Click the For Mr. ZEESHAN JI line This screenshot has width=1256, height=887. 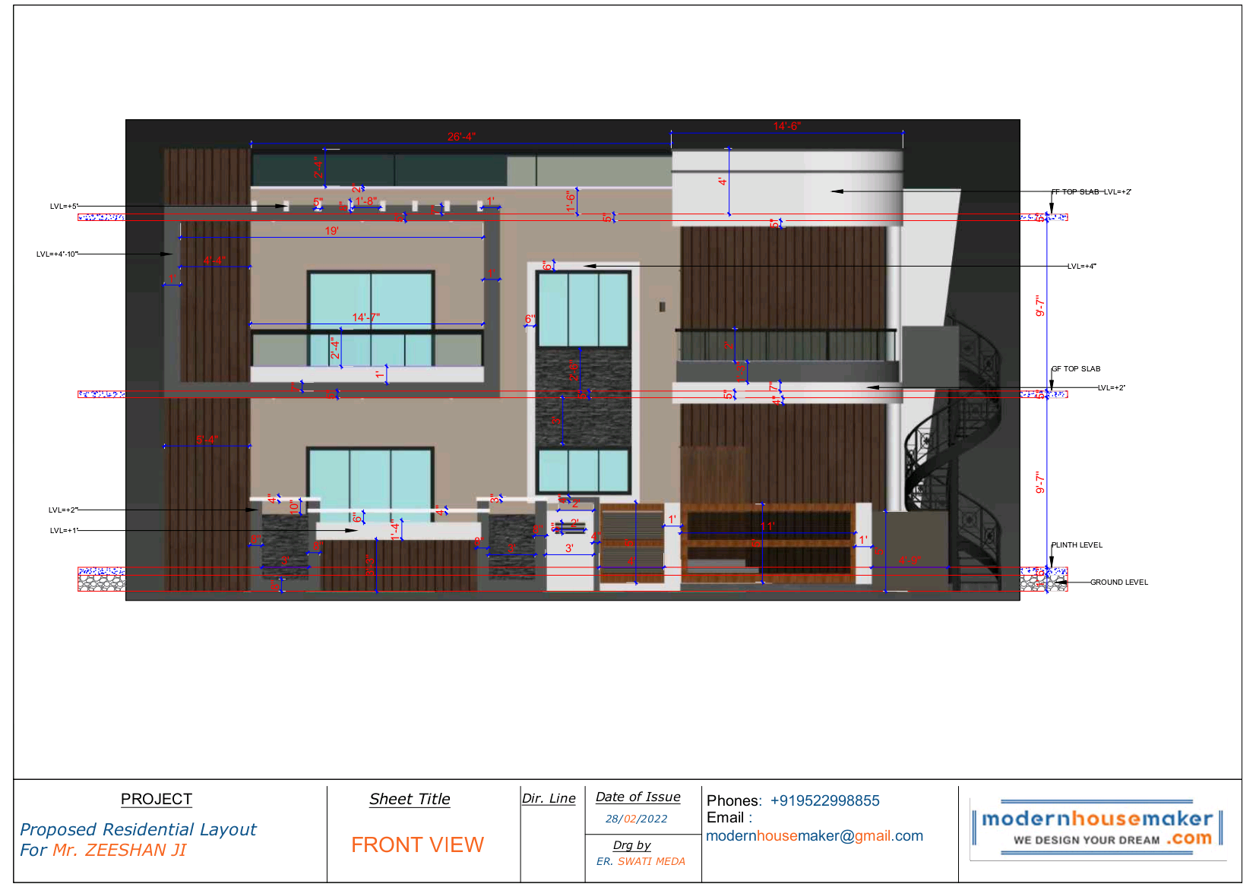coord(103,850)
